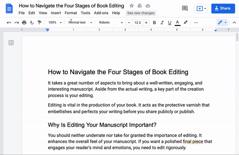Viewport: 239px width, 155px height.
Task: Click the See new changes button
Action: coord(141,13)
